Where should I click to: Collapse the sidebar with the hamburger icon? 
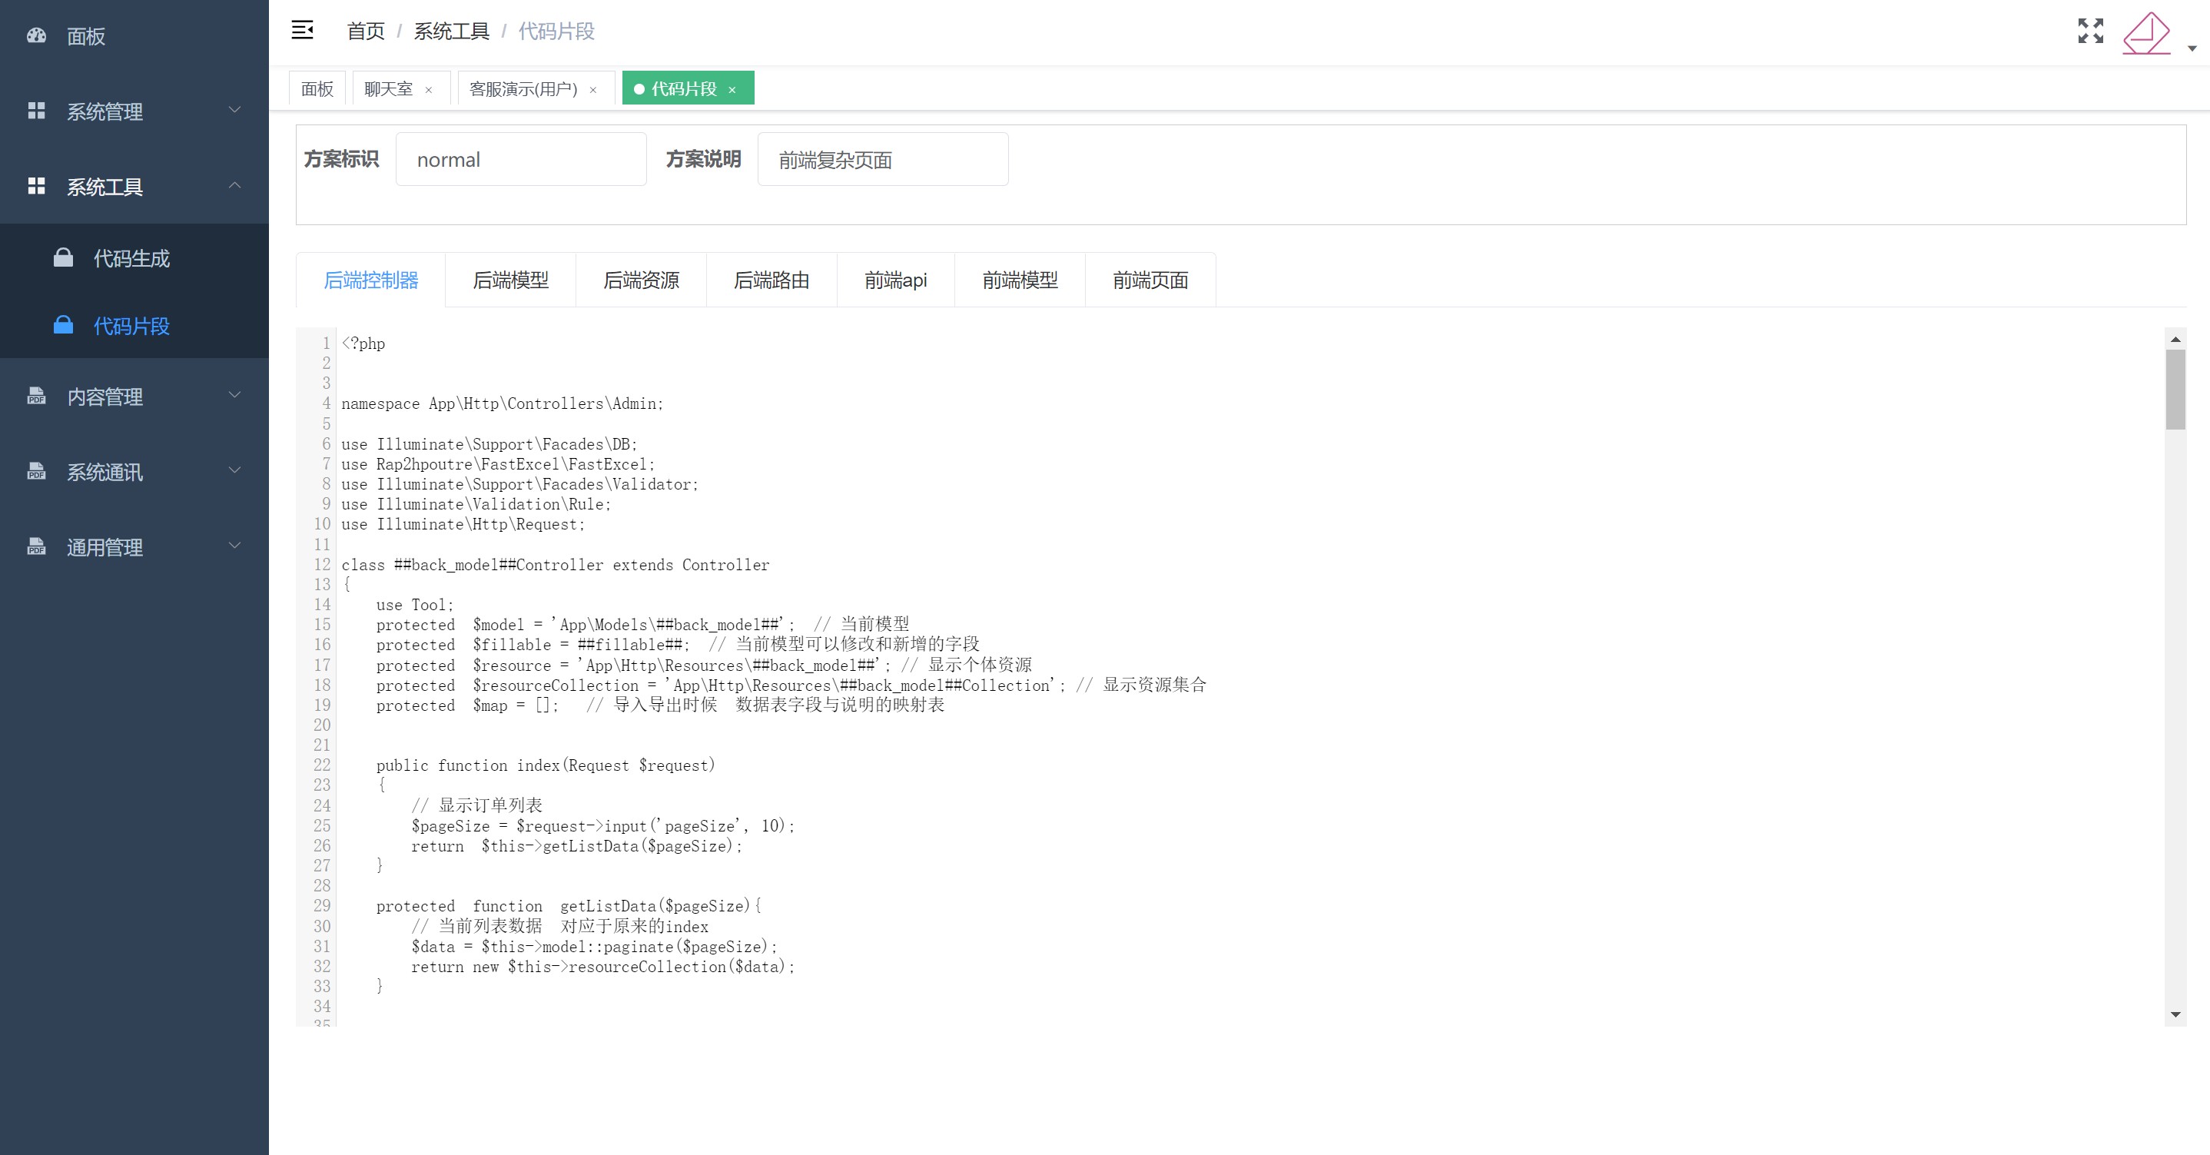tap(302, 31)
